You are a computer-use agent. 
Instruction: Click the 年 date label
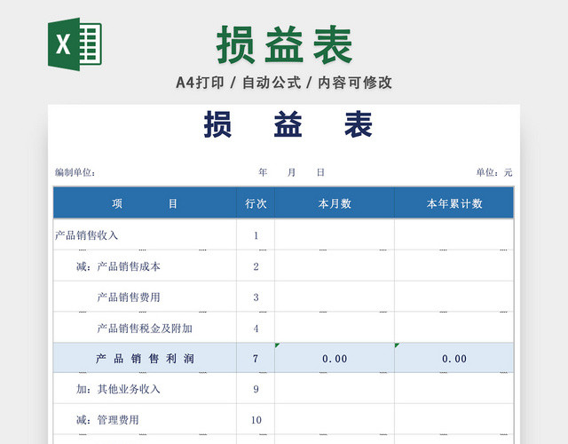(x=263, y=172)
